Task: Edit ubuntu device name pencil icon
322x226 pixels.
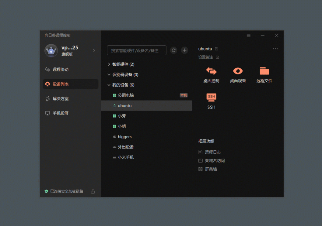Action: 217,49
